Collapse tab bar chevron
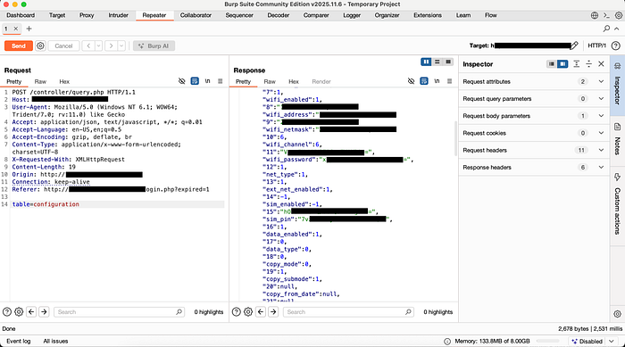The height and width of the screenshot is (347, 625). (x=617, y=29)
